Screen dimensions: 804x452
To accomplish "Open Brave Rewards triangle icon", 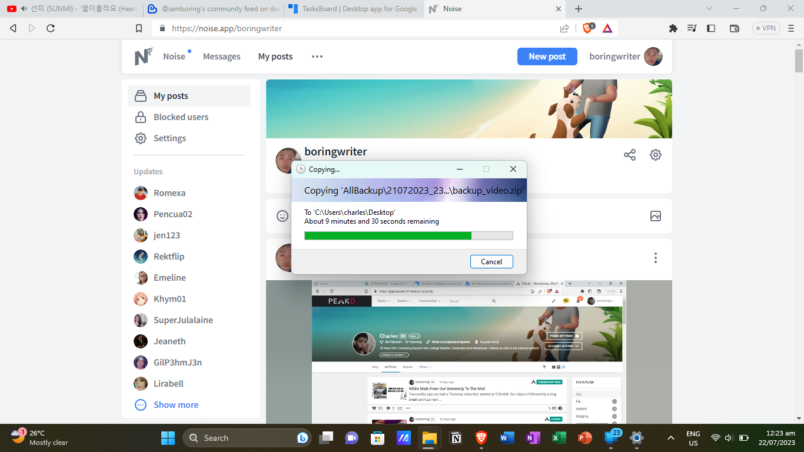I will click(x=607, y=28).
